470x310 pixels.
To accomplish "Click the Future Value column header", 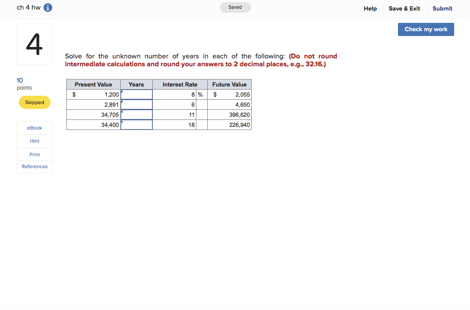I will coord(229,84).
